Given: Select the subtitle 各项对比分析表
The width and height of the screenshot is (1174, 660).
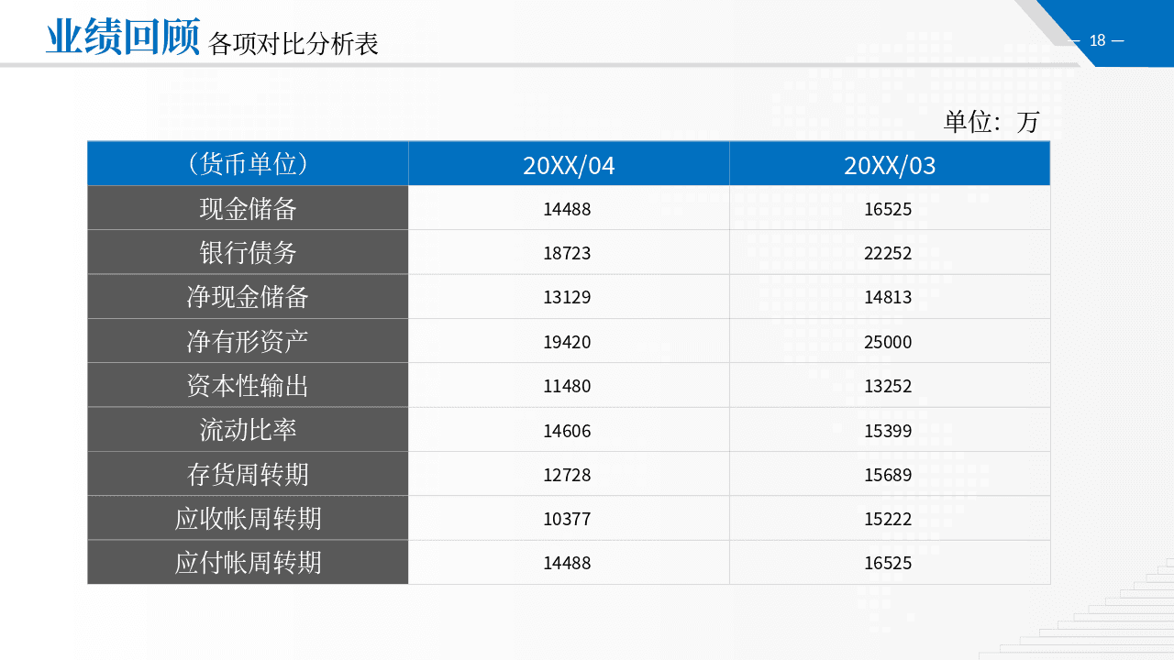Looking at the screenshot, I should (293, 43).
